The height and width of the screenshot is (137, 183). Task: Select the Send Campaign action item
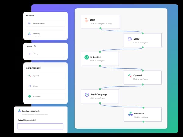(46, 23)
